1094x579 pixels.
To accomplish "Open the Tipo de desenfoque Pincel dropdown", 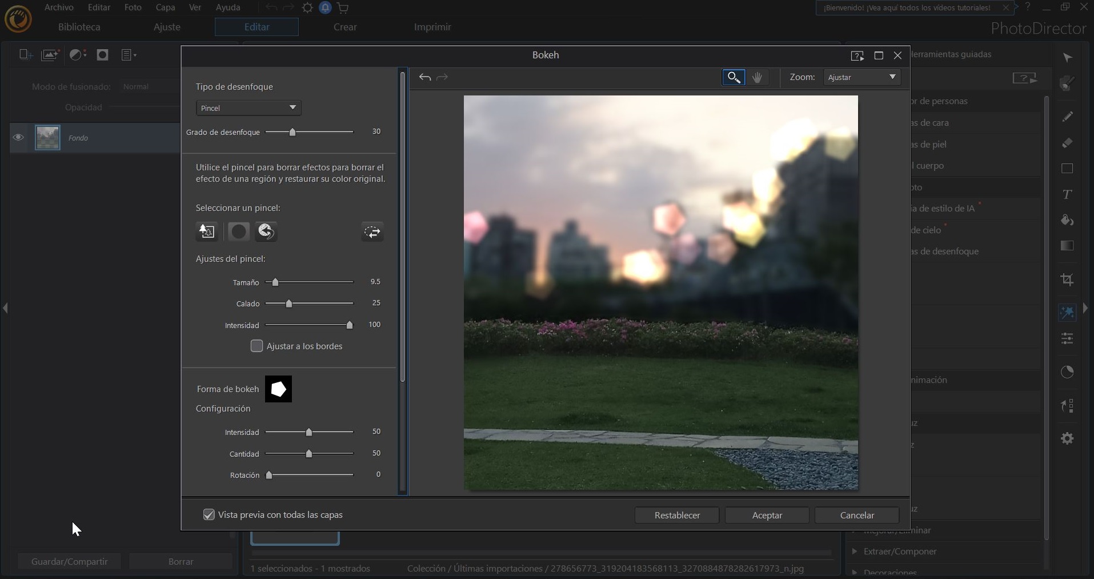I will tap(247, 107).
